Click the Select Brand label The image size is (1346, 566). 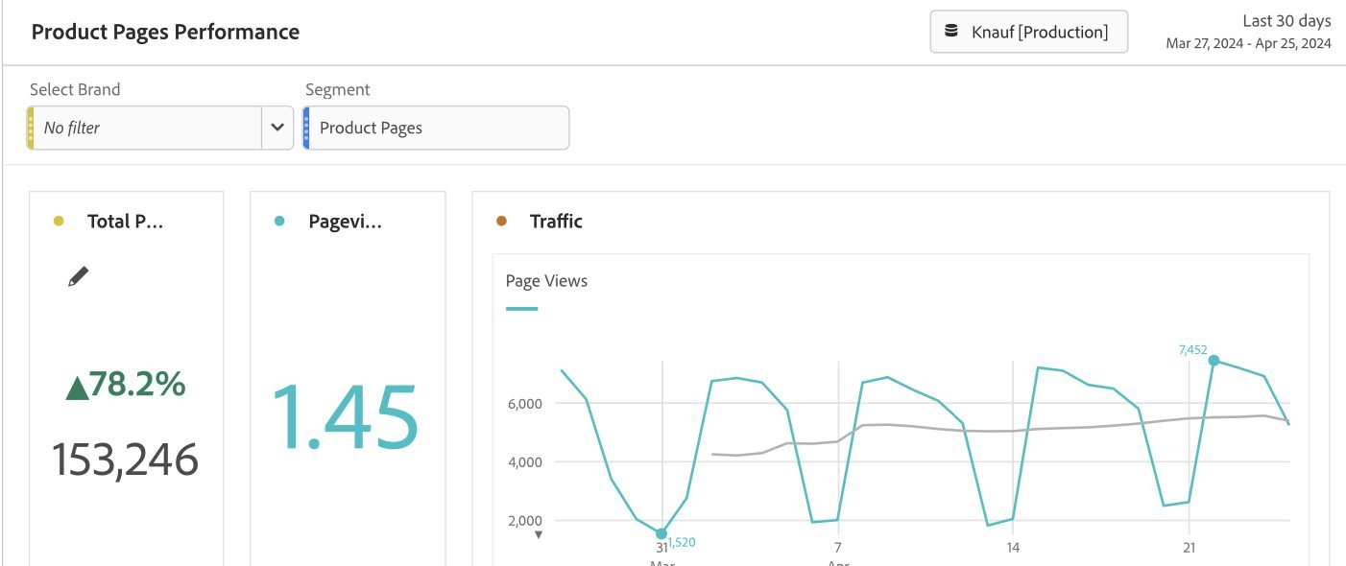75,89
